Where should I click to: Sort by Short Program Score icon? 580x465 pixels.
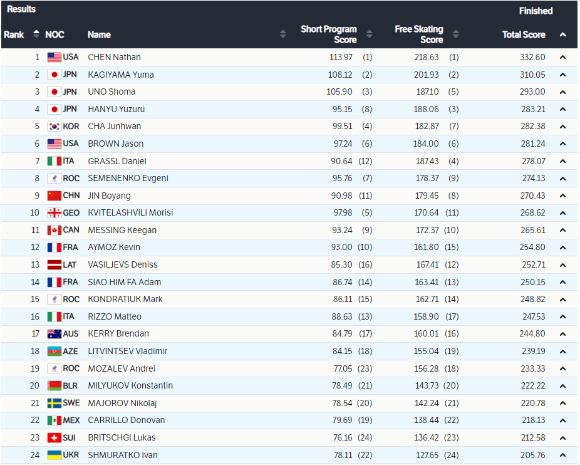369,34
